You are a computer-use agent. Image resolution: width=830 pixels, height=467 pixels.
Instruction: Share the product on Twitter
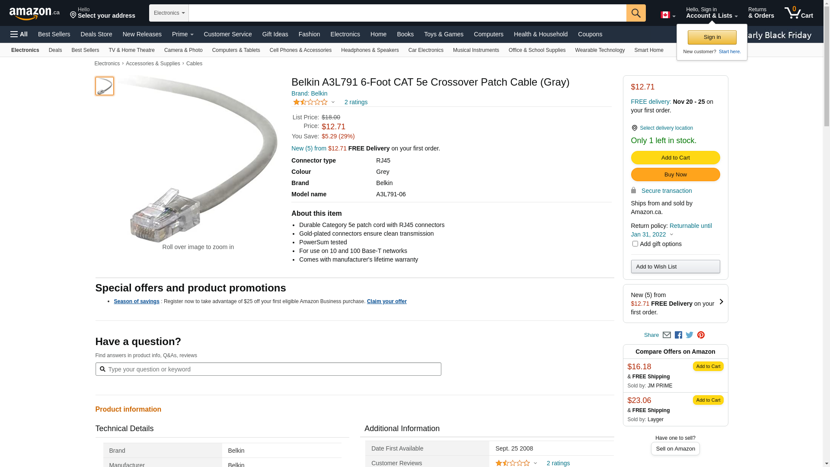690,335
